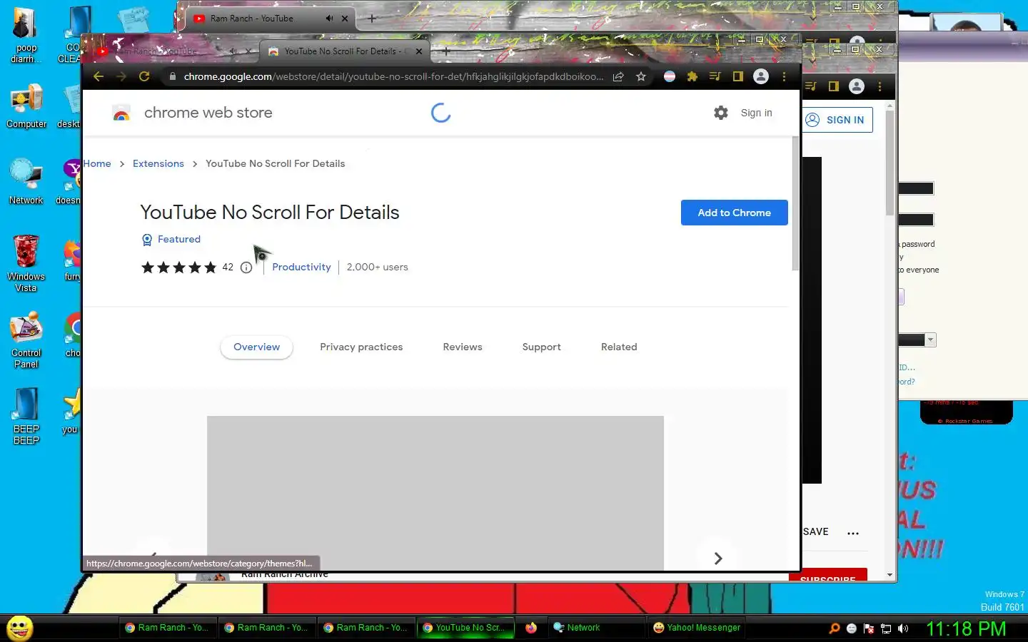Screen dimensions: 1028x642
Task: Expand the dropdown in the Yahoo Messenger window
Action: (930, 340)
